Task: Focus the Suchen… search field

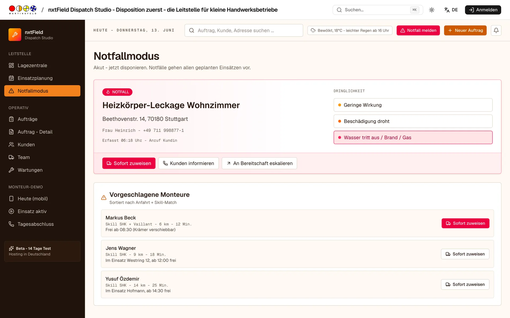Action: point(378,10)
